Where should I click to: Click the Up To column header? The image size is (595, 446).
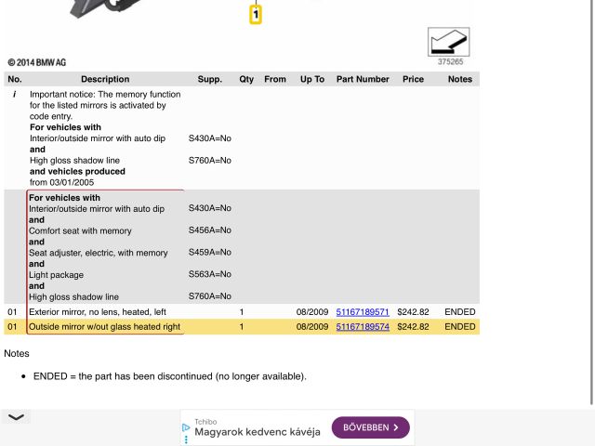(x=312, y=79)
